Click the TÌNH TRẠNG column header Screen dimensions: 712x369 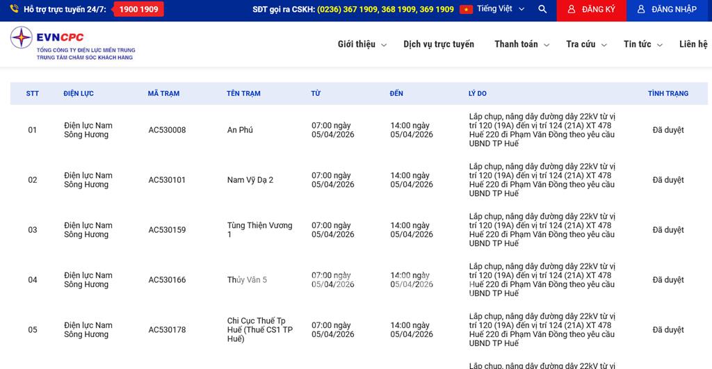667,94
